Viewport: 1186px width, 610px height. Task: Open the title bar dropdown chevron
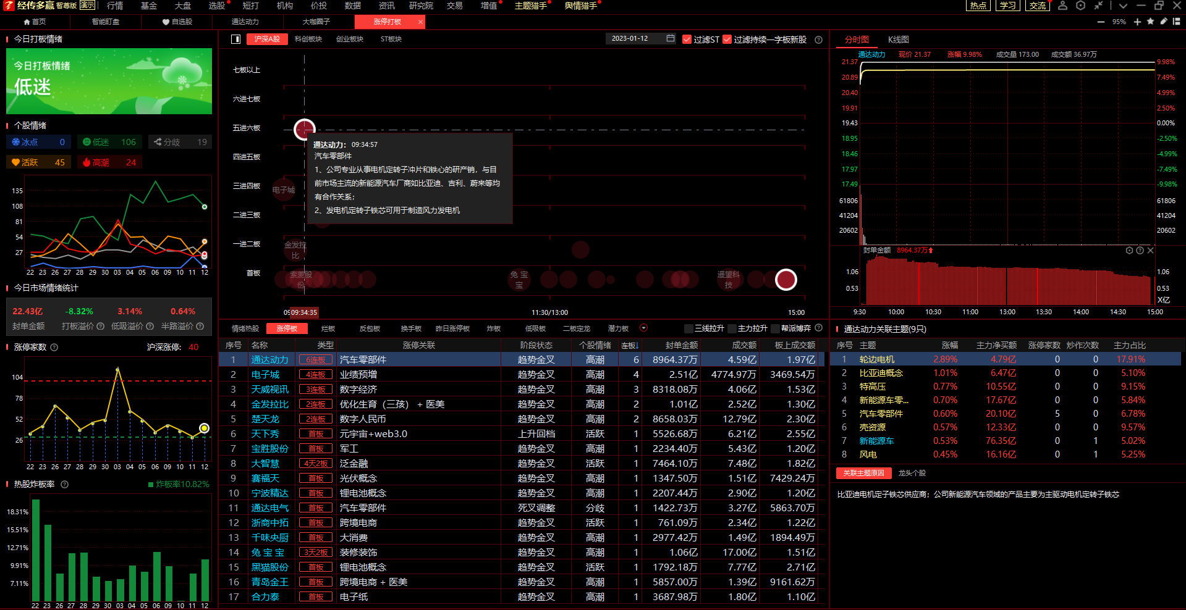click(x=1123, y=6)
